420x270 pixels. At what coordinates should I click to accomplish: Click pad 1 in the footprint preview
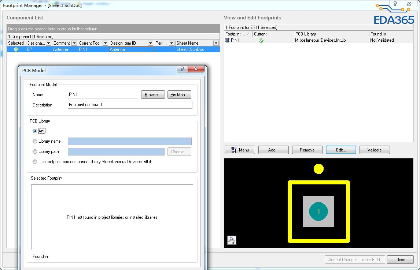pyautogui.click(x=318, y=211)
